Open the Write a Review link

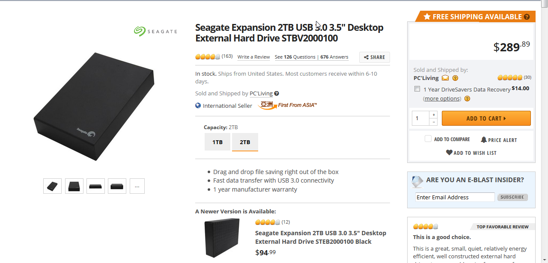[253, 57]
